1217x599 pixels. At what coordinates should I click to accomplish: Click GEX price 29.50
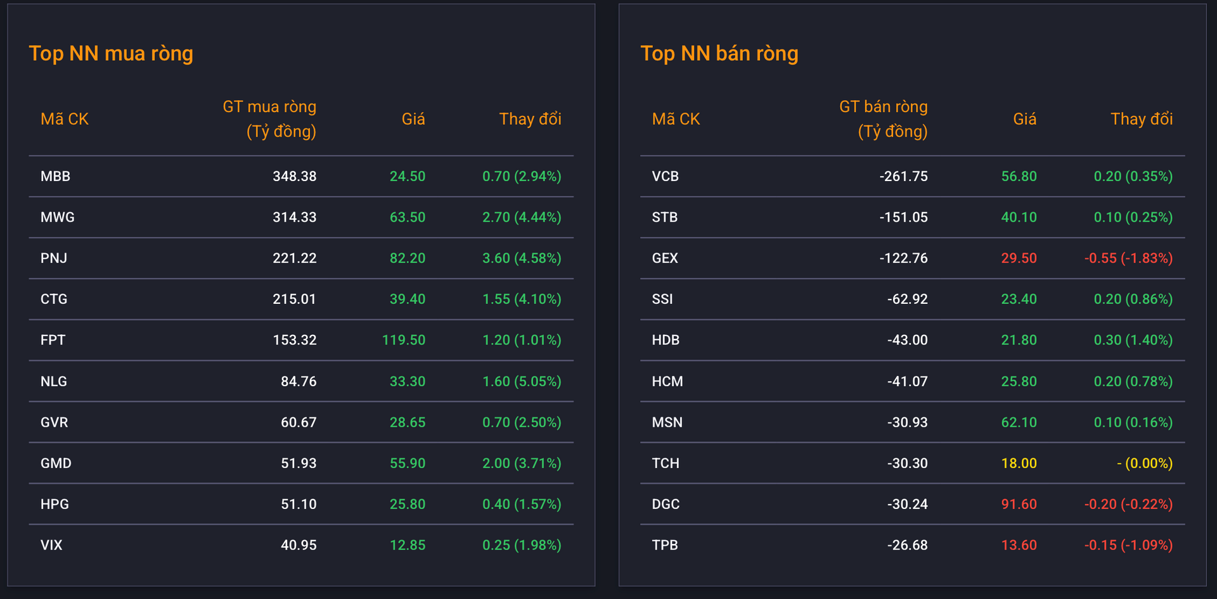coord(1019,258)
